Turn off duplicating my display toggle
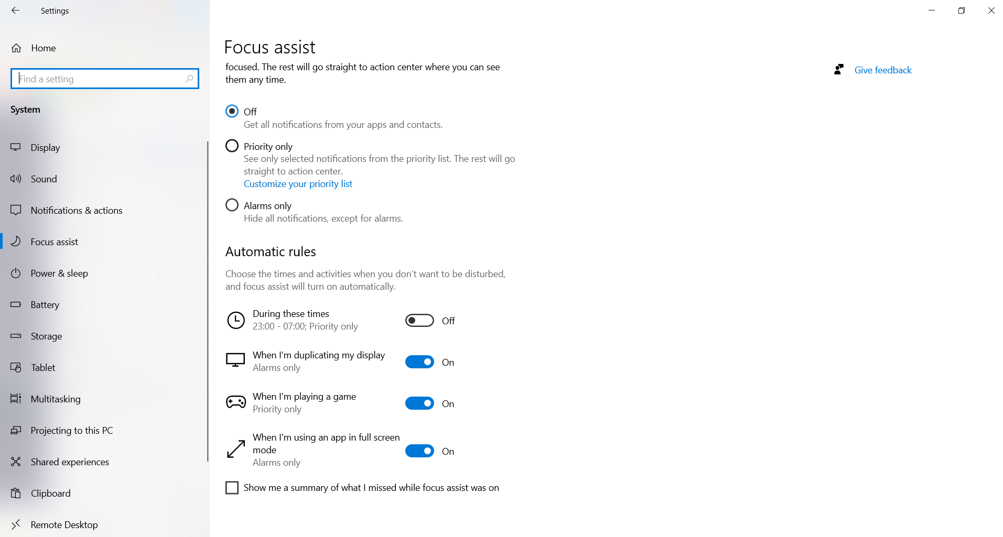This screenshot has height=537, width=1003. [x=419, y=362]
